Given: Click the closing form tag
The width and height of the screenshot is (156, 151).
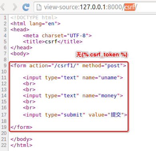Looking at the screenshot, I should [22, 127].
